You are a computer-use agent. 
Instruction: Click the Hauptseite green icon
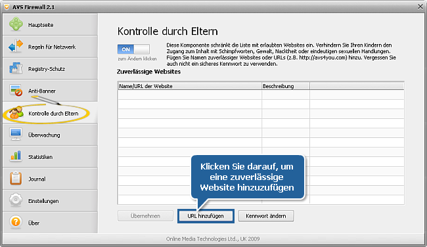coord(16,24)
